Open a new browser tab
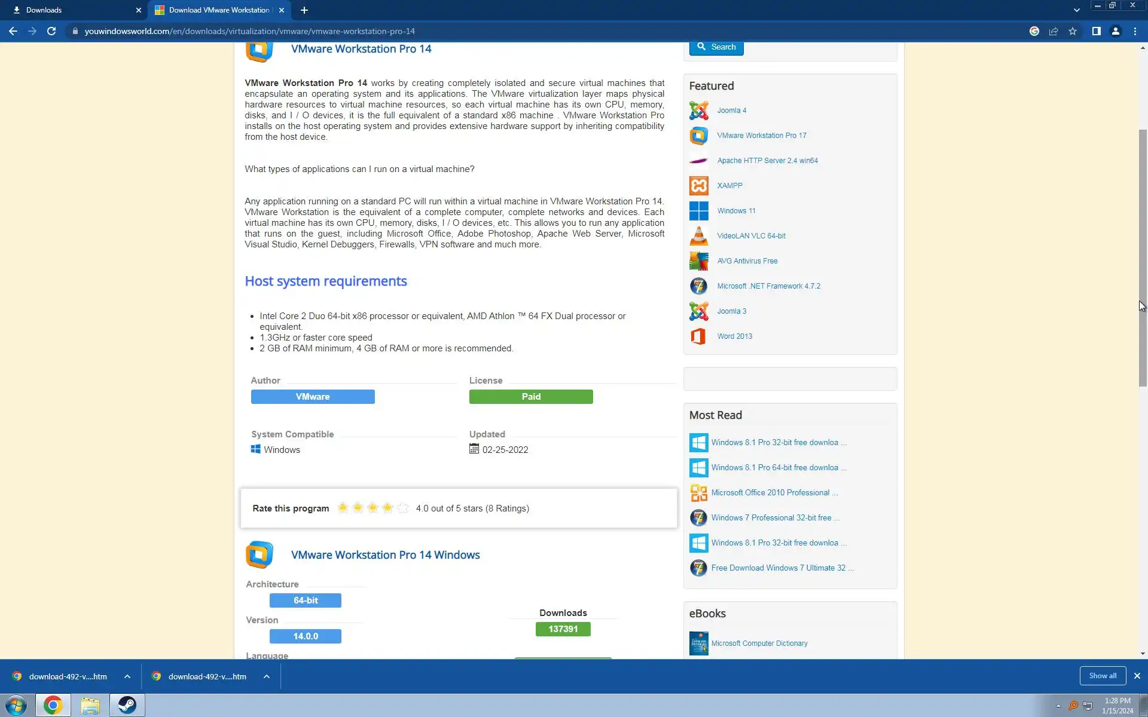This screenshot has width=1148, height=717. point(304,10)
